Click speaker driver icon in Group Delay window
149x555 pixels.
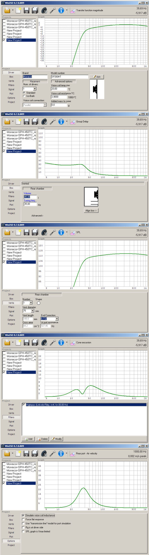[44, 122]
